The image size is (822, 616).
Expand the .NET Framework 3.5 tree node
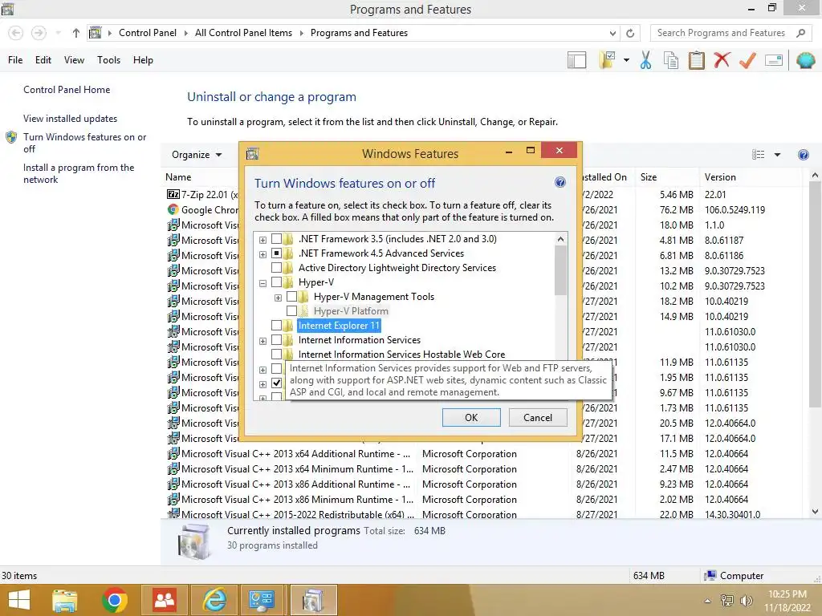tap(262, 240)
